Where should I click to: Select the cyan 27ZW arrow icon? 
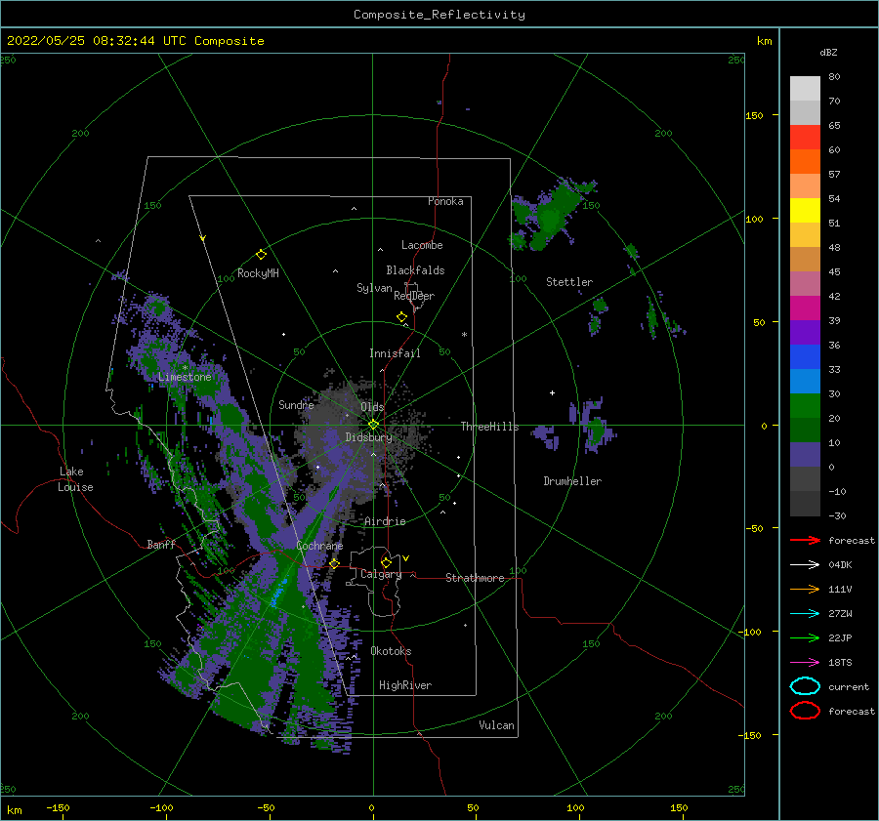coord(805,614)
